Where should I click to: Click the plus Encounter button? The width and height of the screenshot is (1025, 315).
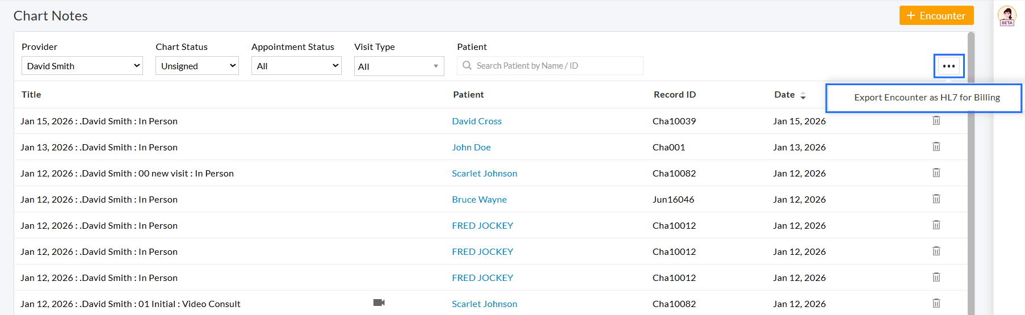936,15
